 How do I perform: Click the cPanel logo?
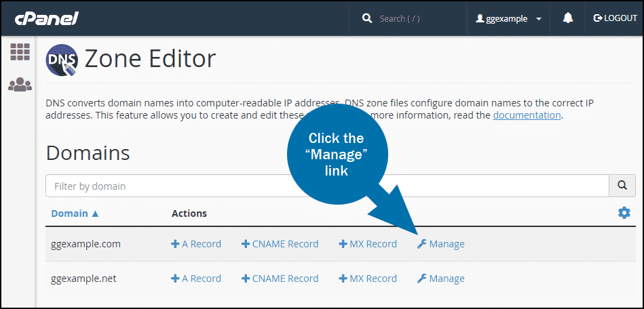pyautogui.click(x=46, y=18)
